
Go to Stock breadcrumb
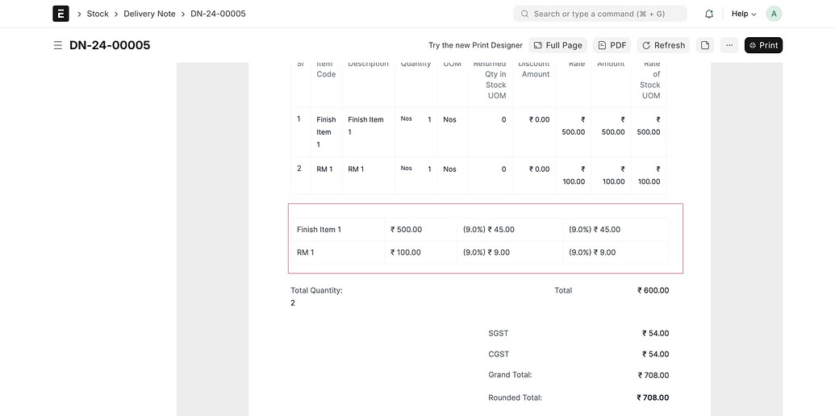click(x=98, y=14)
